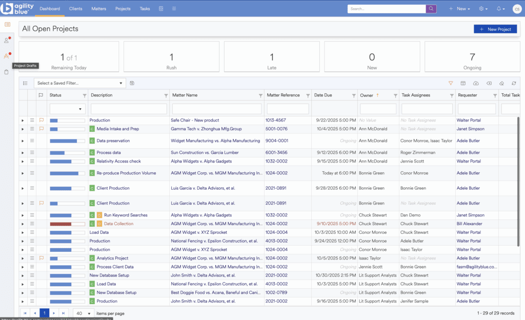525x320 pixels.
Task: Click the cloud download export icon
Action: click(476, 83)
